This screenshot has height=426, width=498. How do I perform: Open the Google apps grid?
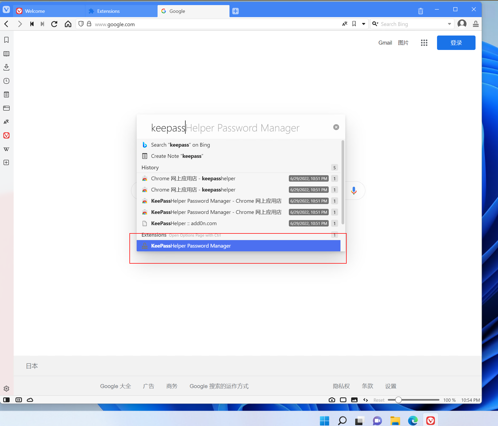click(x=424, y=43)
